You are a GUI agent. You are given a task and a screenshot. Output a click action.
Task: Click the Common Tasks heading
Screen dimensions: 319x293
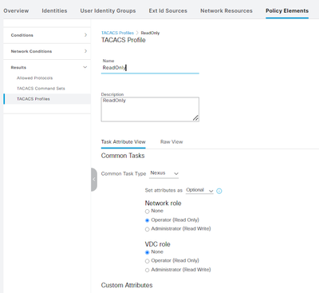(123, 156)
